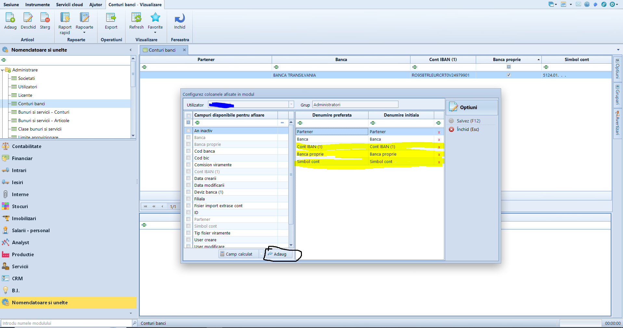Expand the Rapoarte dropdown in the ribbon

(x=84, y=32)
